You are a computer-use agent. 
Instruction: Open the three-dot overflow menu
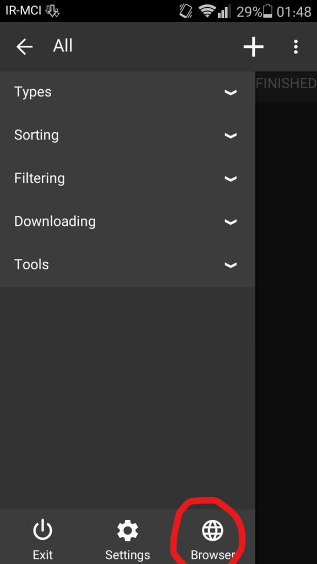tap(296, 47)
